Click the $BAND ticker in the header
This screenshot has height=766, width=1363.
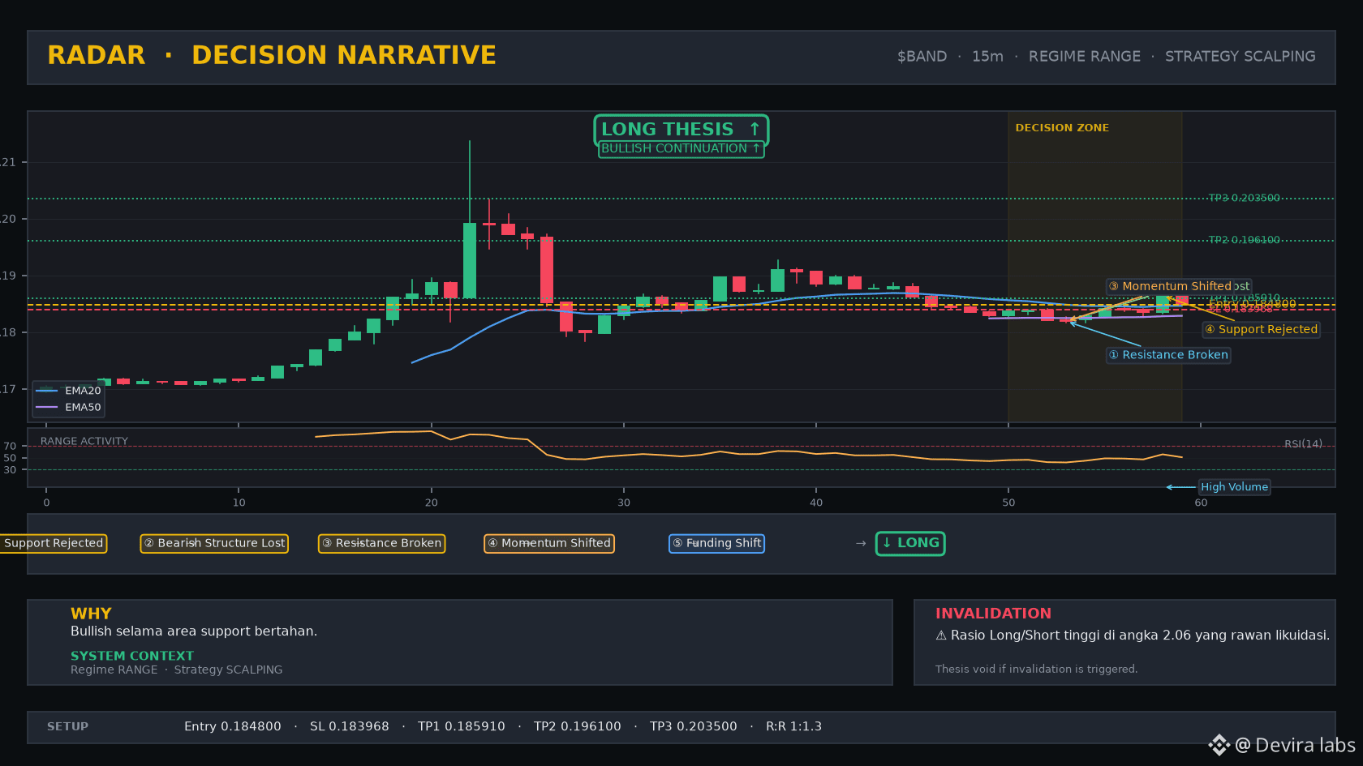(x=922, y=57)
